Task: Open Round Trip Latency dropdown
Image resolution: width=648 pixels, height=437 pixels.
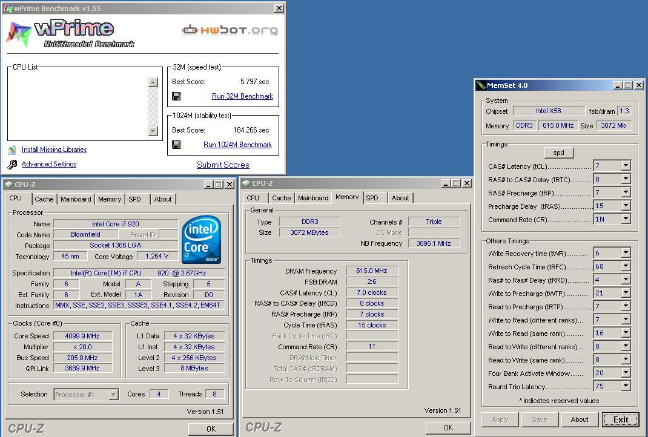Action: pos(626,386)
